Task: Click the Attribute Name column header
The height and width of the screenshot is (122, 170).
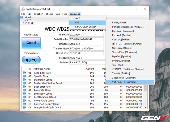Action: [42, 69]
